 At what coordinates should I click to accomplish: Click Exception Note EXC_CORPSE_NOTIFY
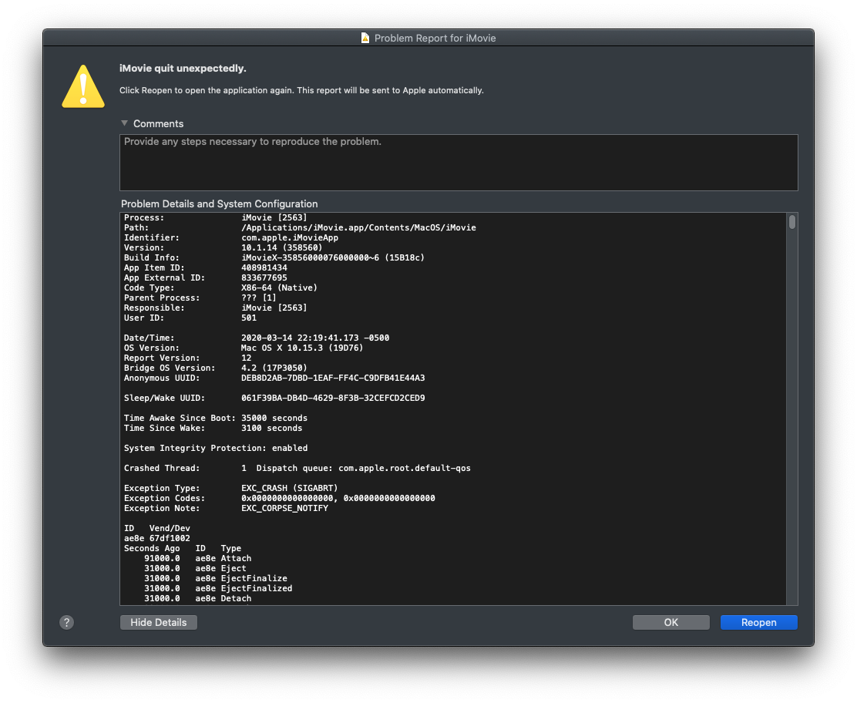tap(226, 509)
